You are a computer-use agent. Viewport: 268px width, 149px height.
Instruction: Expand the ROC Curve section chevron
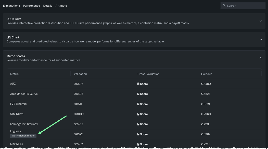(x=261, y=21)
